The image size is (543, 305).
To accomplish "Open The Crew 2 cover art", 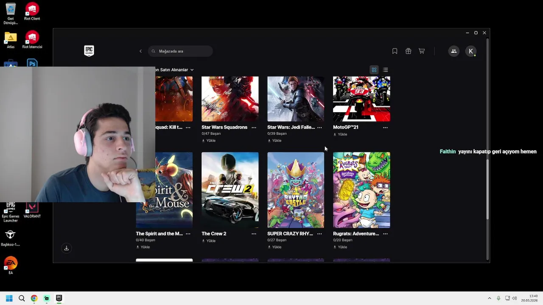I will point(230,190).
